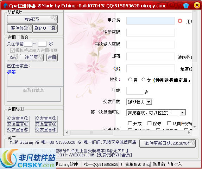Screen dimensions: 202x169
Task: Close the window with the yellow X button
Action: pos(197,5)
